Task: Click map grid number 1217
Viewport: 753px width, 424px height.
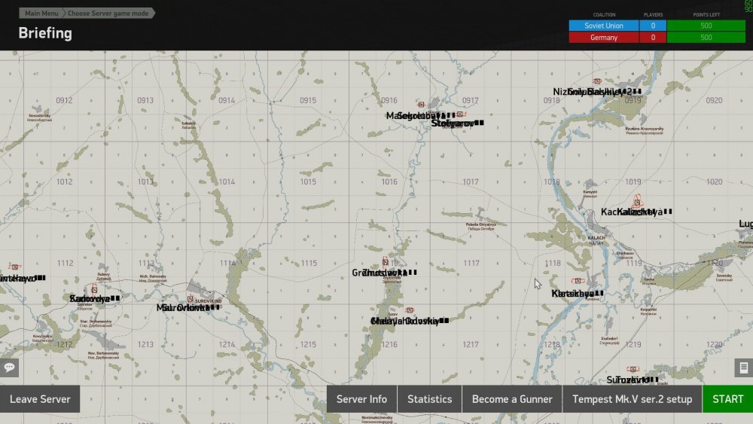Action: click(x=471, y=344)
